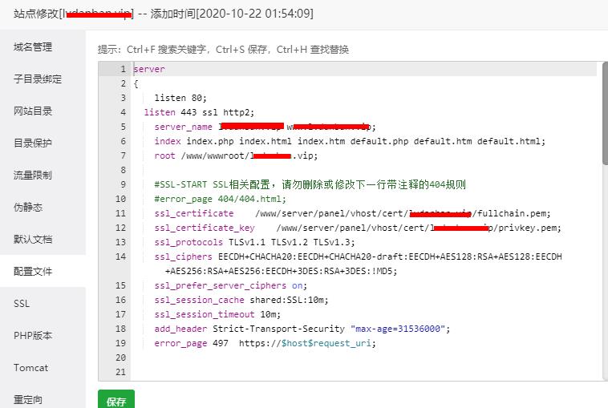The image size is (608, 408).
Task: Click '+AES256:RSA+AES256' wrapped cipher line
Action: pos(281,271)
